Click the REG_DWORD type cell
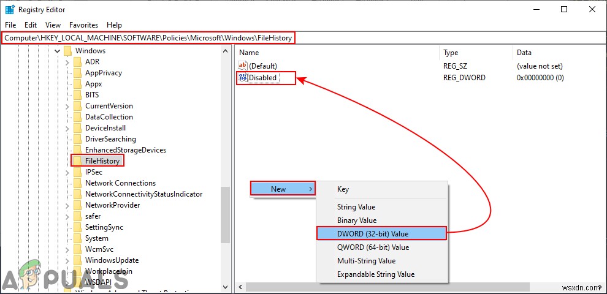Image resolution: width=607 pixels, height=294 pixels. pos(464,78)
